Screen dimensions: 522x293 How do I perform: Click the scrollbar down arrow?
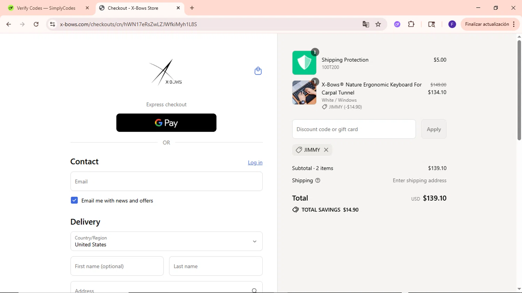[x=519, y=289]
